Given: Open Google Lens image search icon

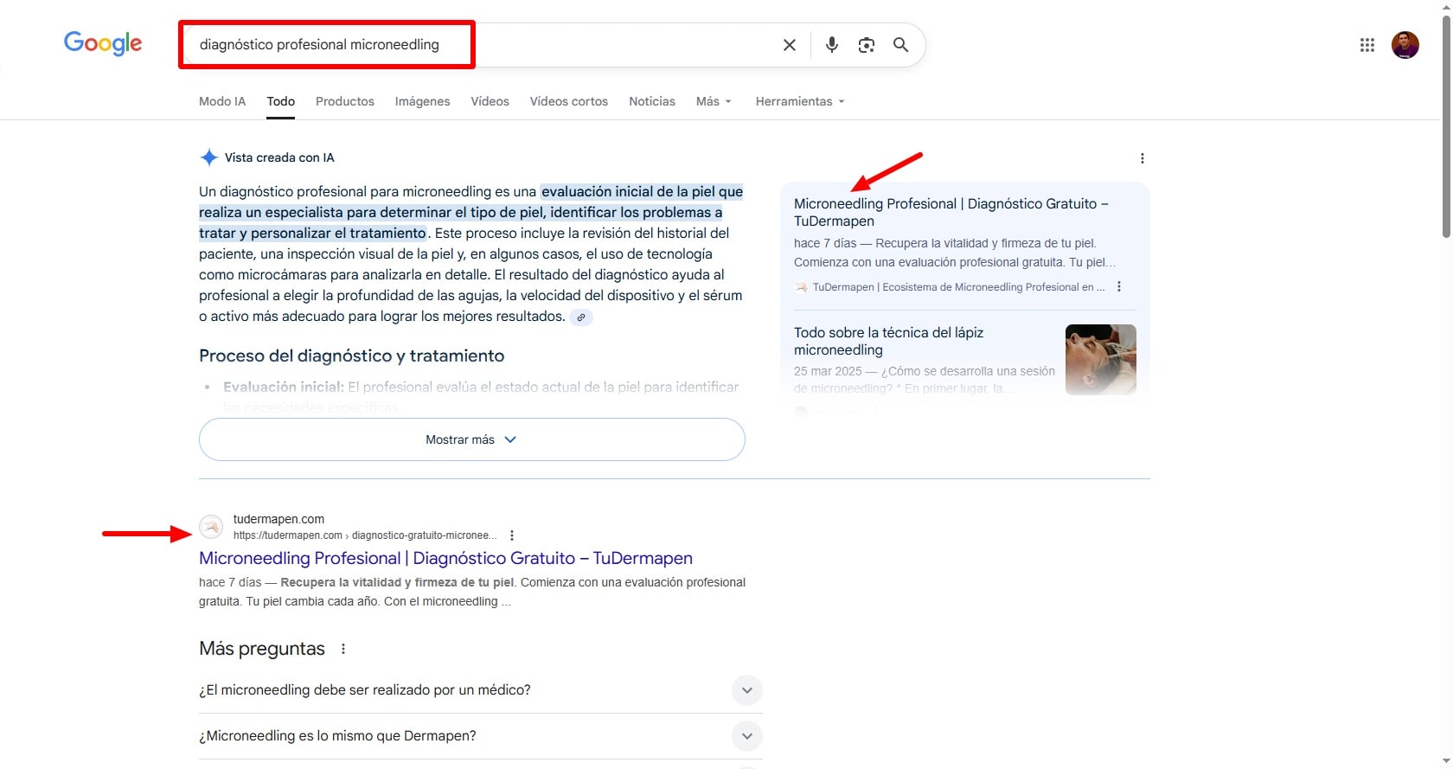Looking at the screenshot, I should click(x=866, y=45).
